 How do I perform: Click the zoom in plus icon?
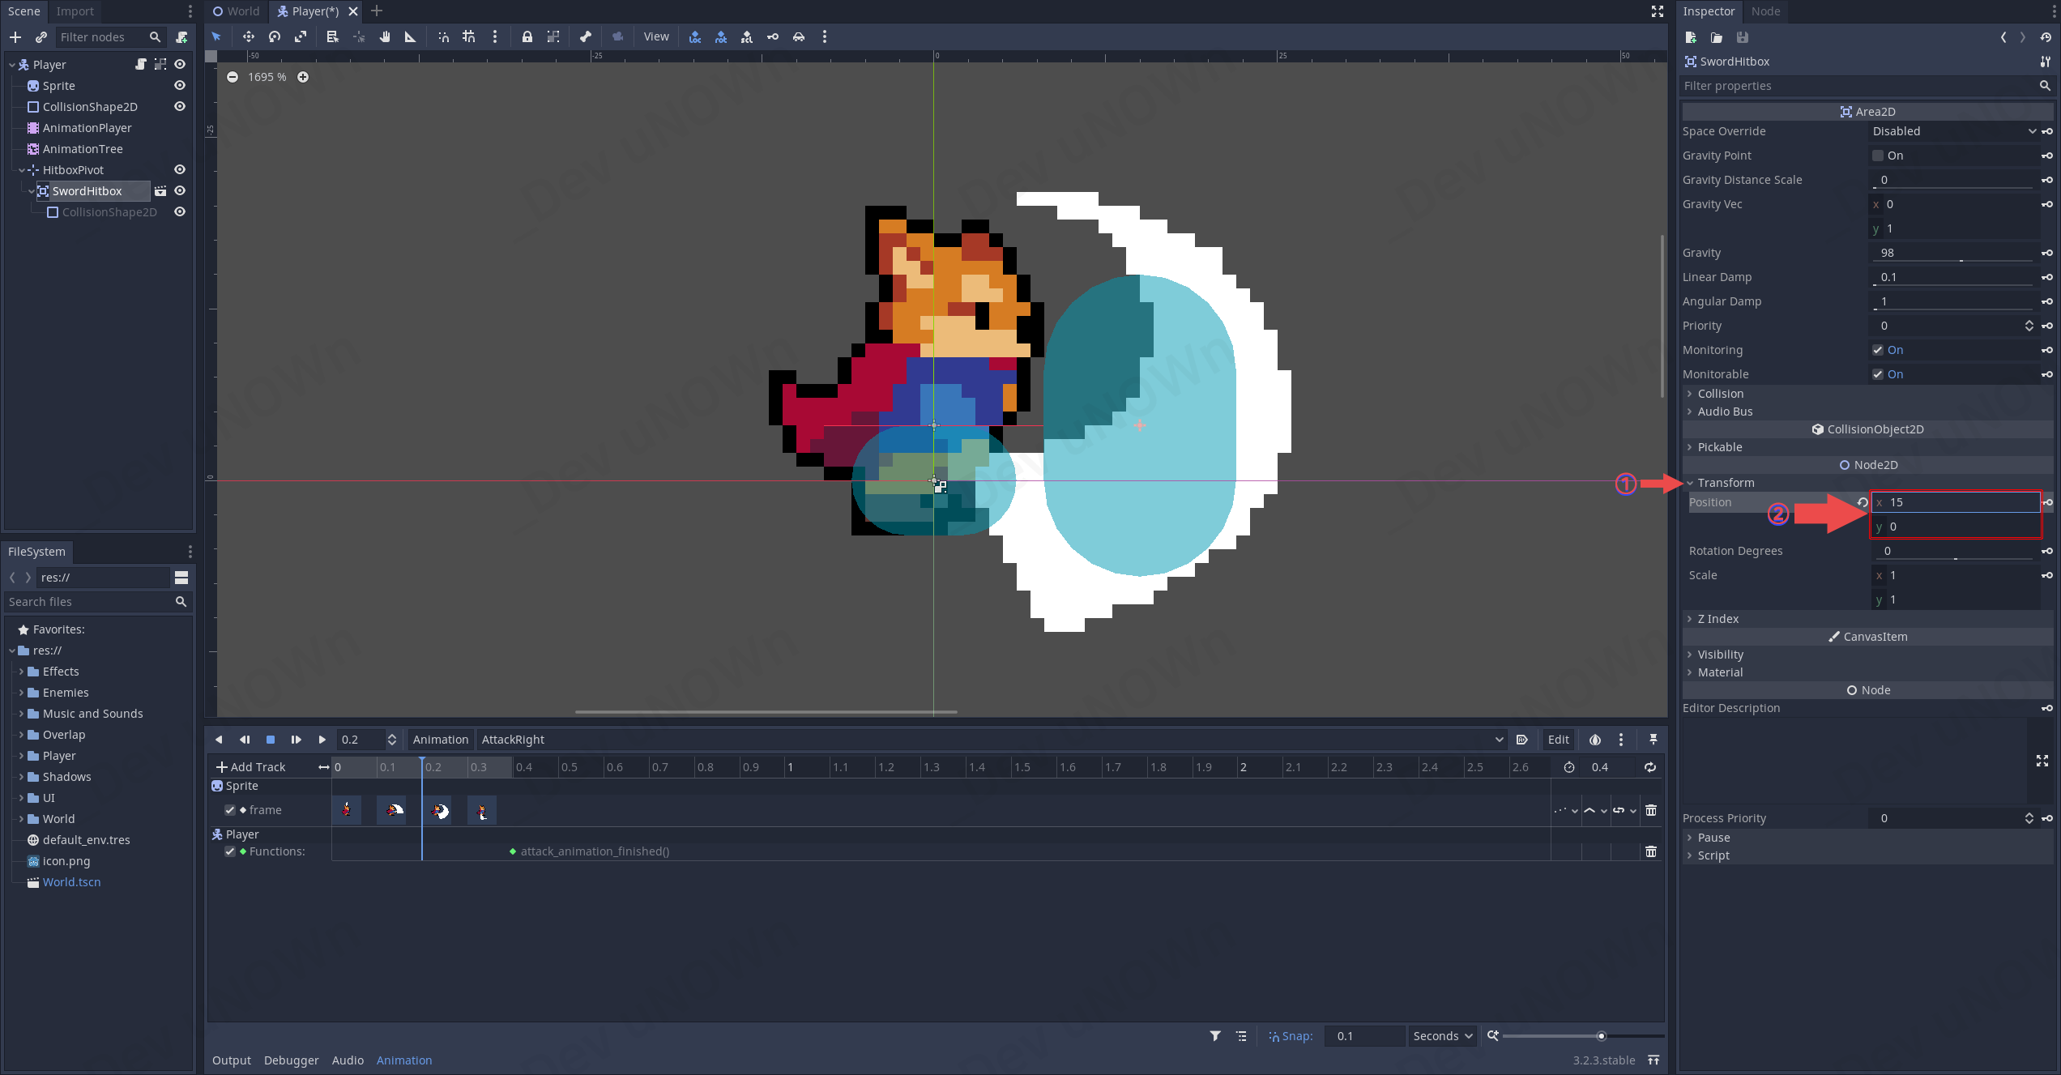(303, 77)
